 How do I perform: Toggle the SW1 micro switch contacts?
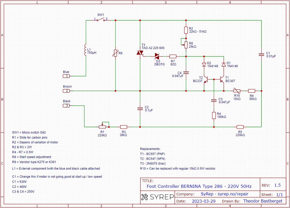(101, 19)
